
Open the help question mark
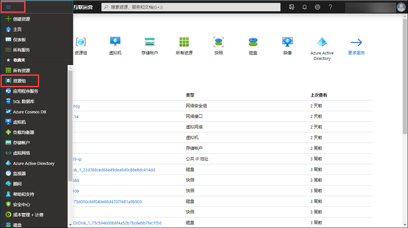[330, 7]
